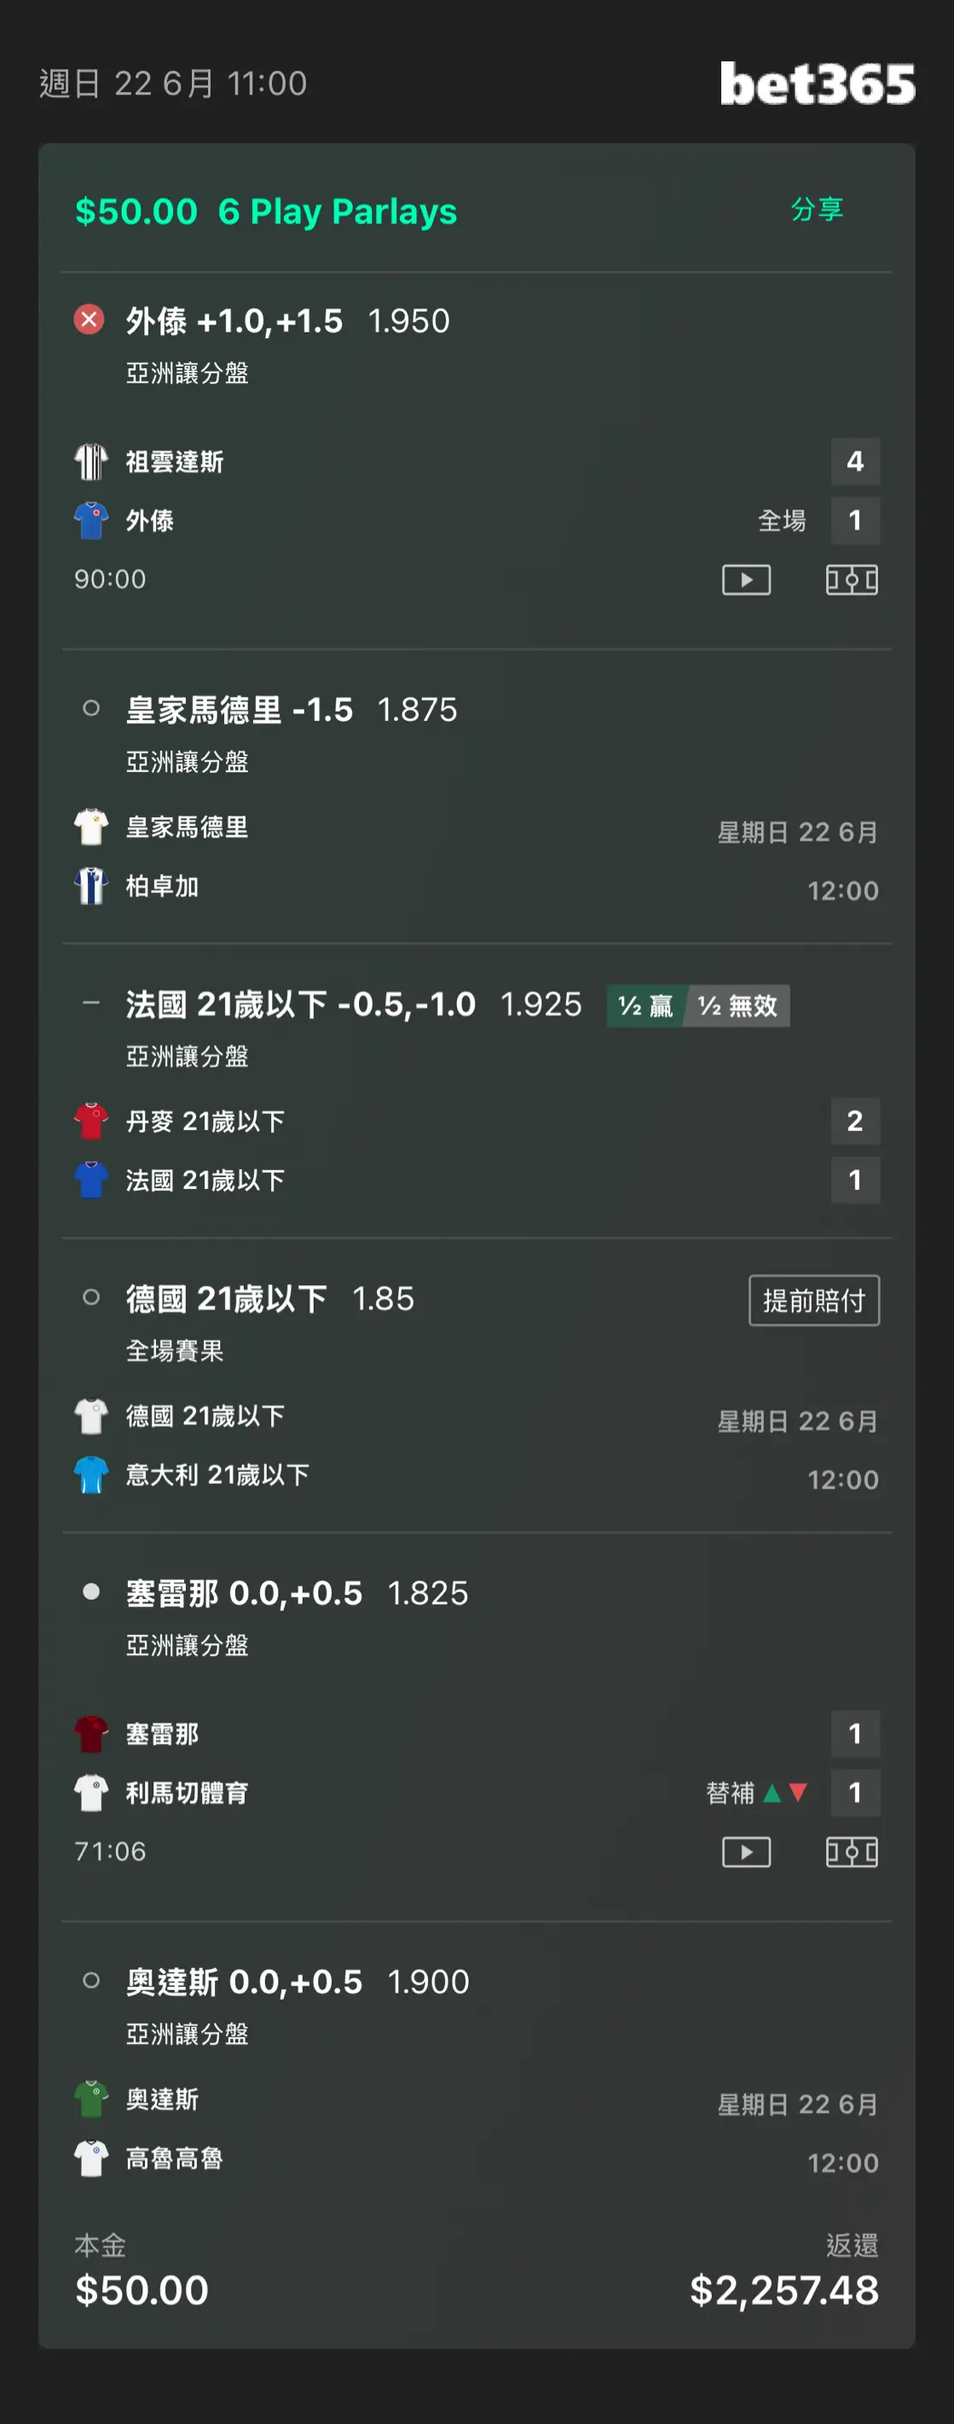Viewport: 954px width, 2424px height.
Task: Click the 祖雲達斯 striped jersey icon
Action: (x=91, y=462)
